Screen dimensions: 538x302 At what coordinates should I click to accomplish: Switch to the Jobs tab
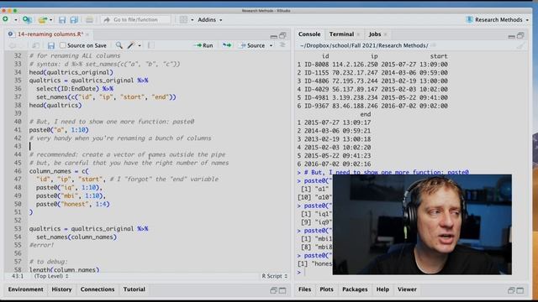coord(375,34)
